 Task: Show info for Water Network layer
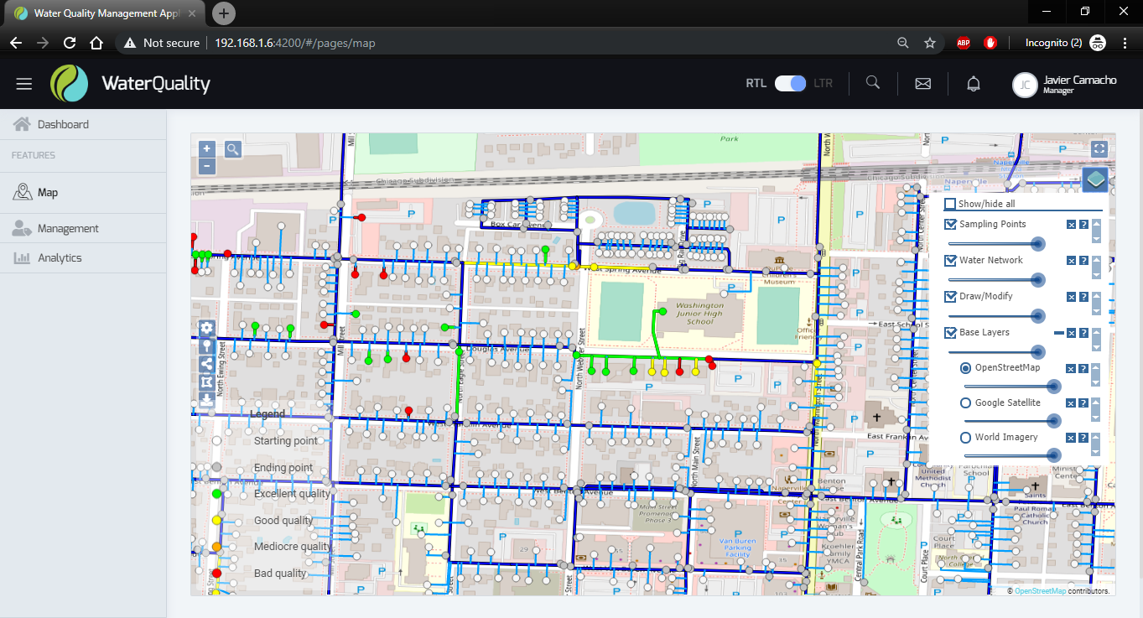[x=1083, y=261]
